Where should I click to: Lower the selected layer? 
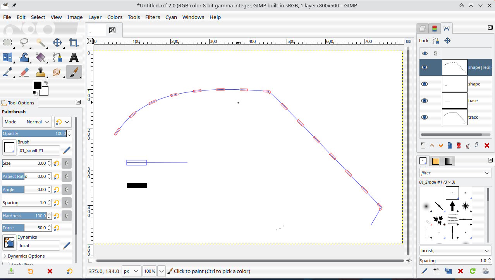click(x=441, y=145)
